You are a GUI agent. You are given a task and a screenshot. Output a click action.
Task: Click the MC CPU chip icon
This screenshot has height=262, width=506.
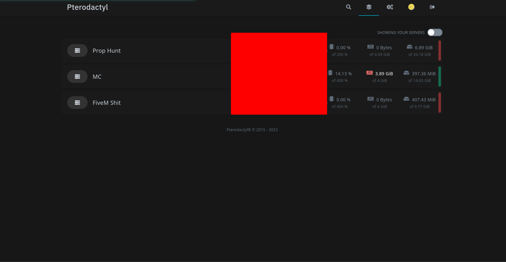click(x=330, y=73)
